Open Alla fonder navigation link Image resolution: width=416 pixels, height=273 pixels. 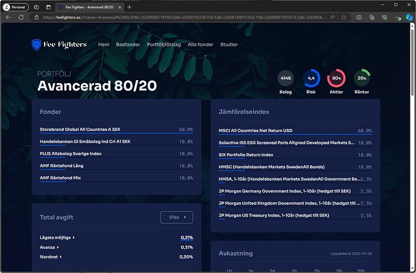200,45
